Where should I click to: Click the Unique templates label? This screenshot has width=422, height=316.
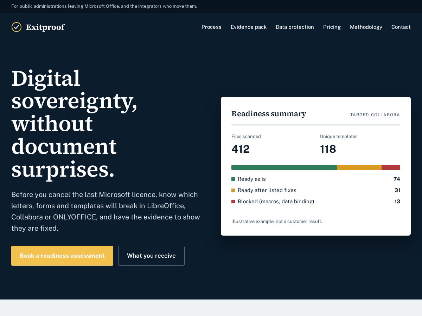point(339,137)
